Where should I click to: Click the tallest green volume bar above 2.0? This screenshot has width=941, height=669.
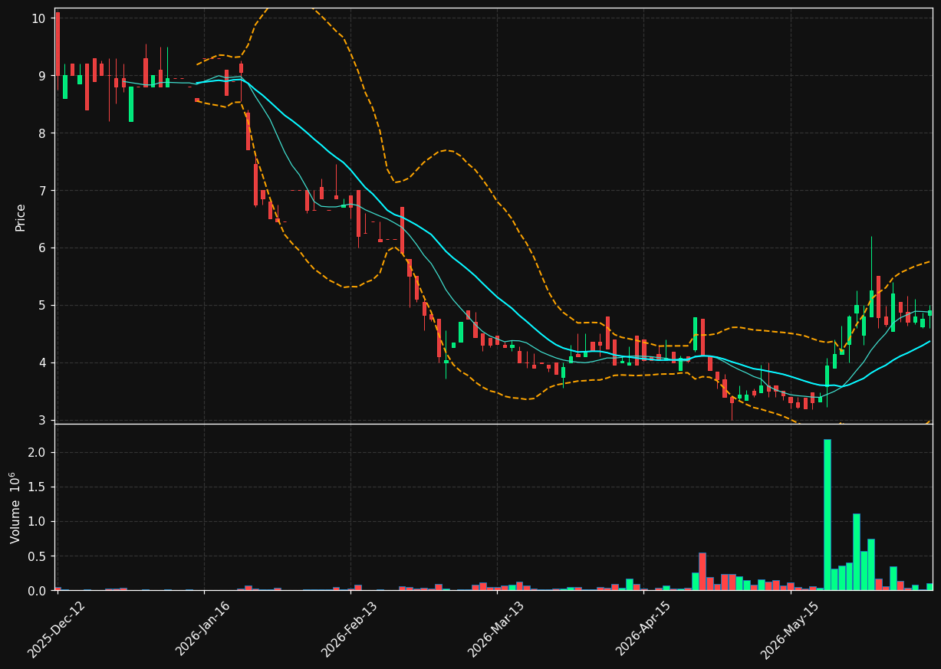(x=827, y=514)
